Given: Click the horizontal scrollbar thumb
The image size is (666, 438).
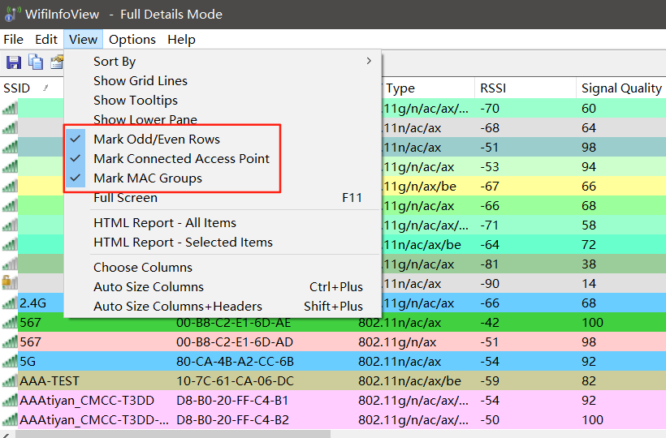Looking at the screenshot, I should (173, 434).
